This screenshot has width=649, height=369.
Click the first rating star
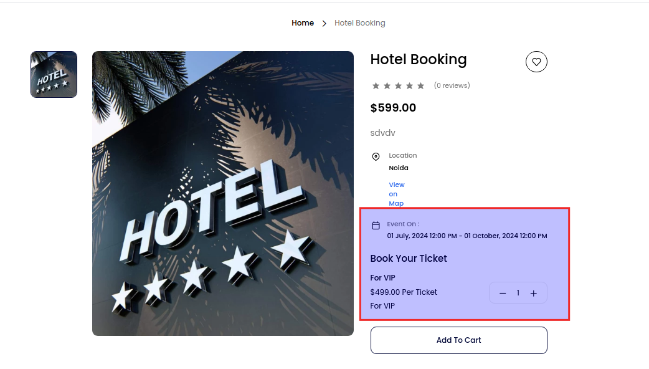pos(376,85)
